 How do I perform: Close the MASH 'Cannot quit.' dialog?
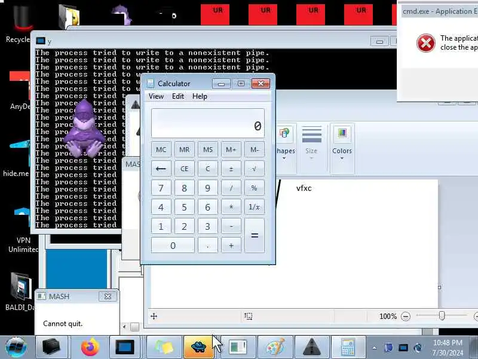108,296
